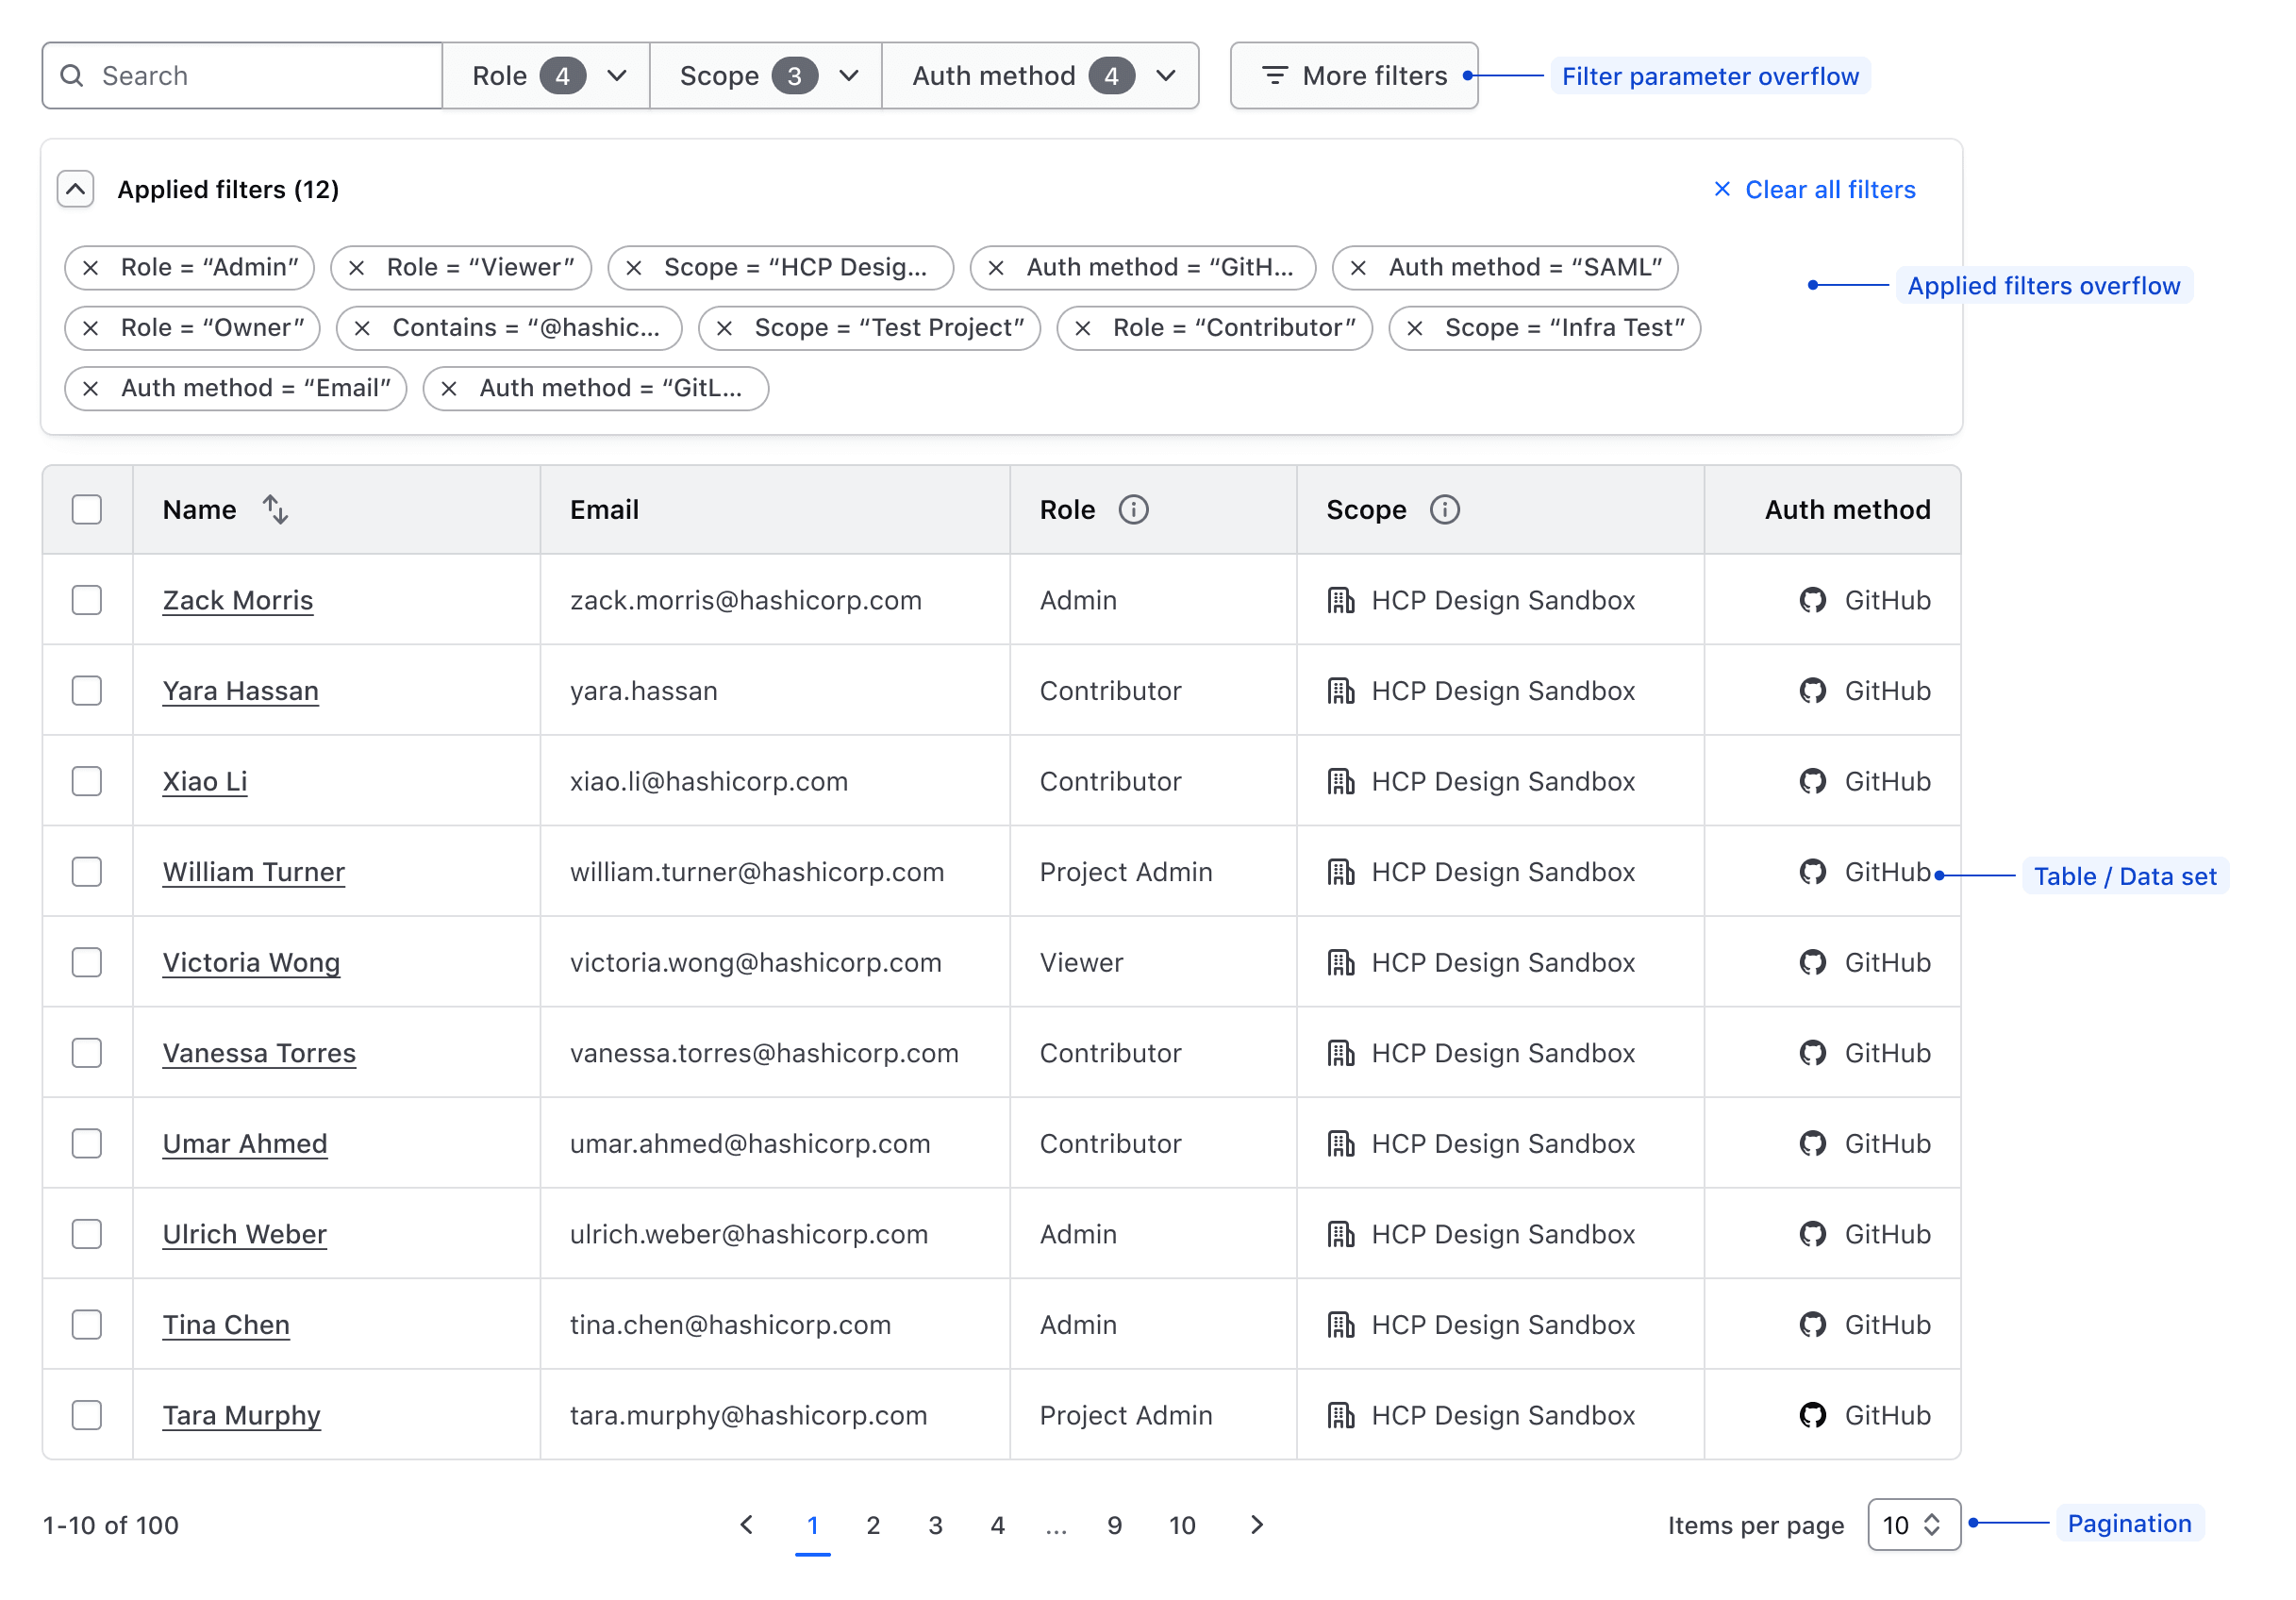Click the organization icon beside HCP Design Sandbox for Zack Morris

[1341, 600]
